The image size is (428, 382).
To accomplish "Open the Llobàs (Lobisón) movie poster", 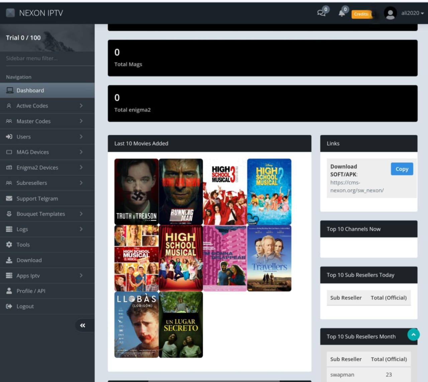I will point(136,324).
